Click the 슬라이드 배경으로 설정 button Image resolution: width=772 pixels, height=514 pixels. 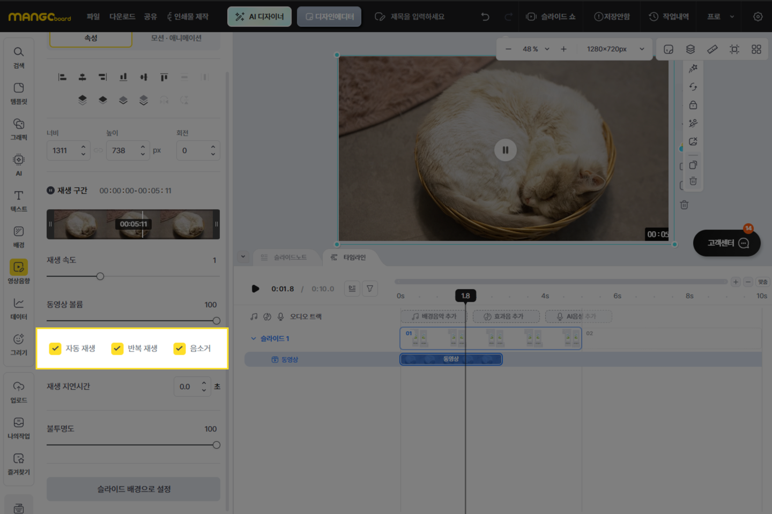133,489
